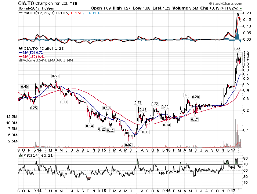This screenshot has width=257, height=194.
Task: Click the 15 year label on price axis
Action: 104,150
